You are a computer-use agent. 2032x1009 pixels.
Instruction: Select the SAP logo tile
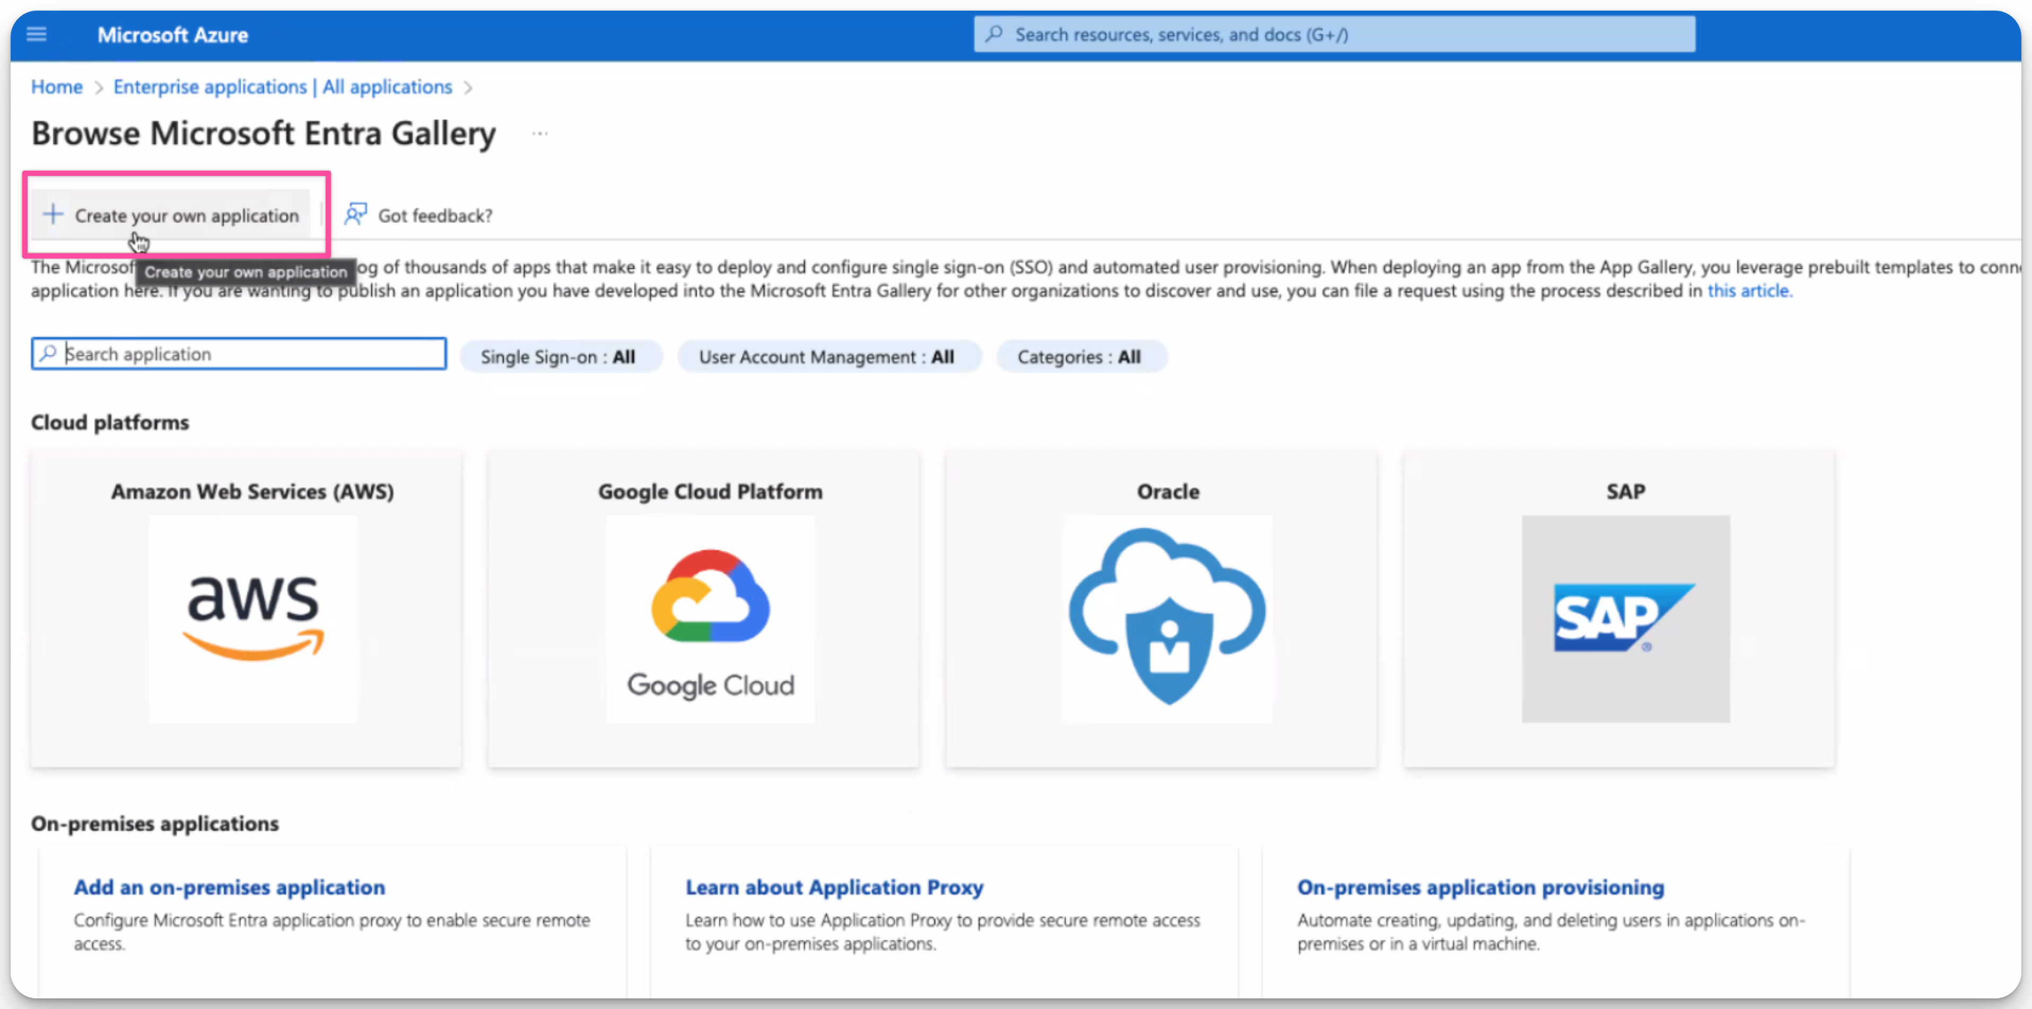tap(1626, 619)
